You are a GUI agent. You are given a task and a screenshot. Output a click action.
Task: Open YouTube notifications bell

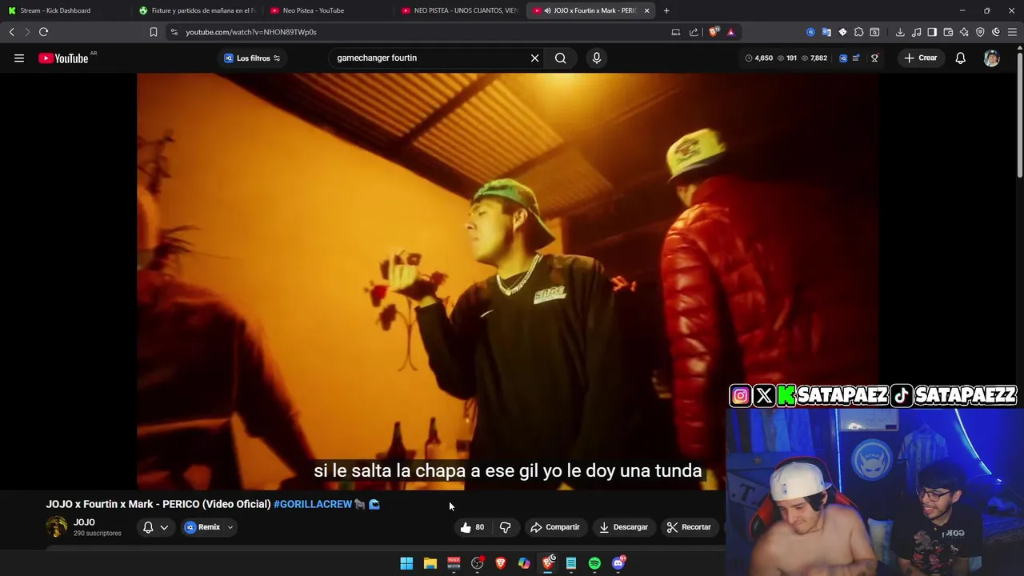pyautogui.click(x=960, y=58)
